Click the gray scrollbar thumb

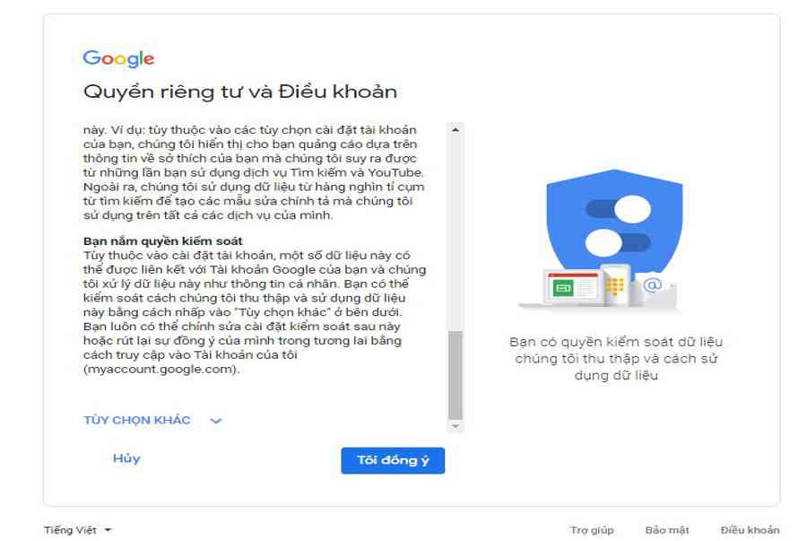(455, 375)
